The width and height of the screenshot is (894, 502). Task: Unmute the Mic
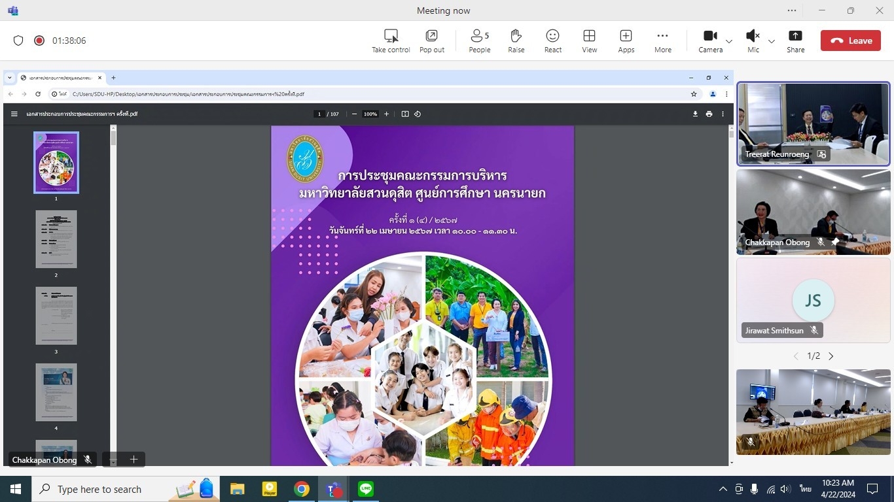point(753,41)
